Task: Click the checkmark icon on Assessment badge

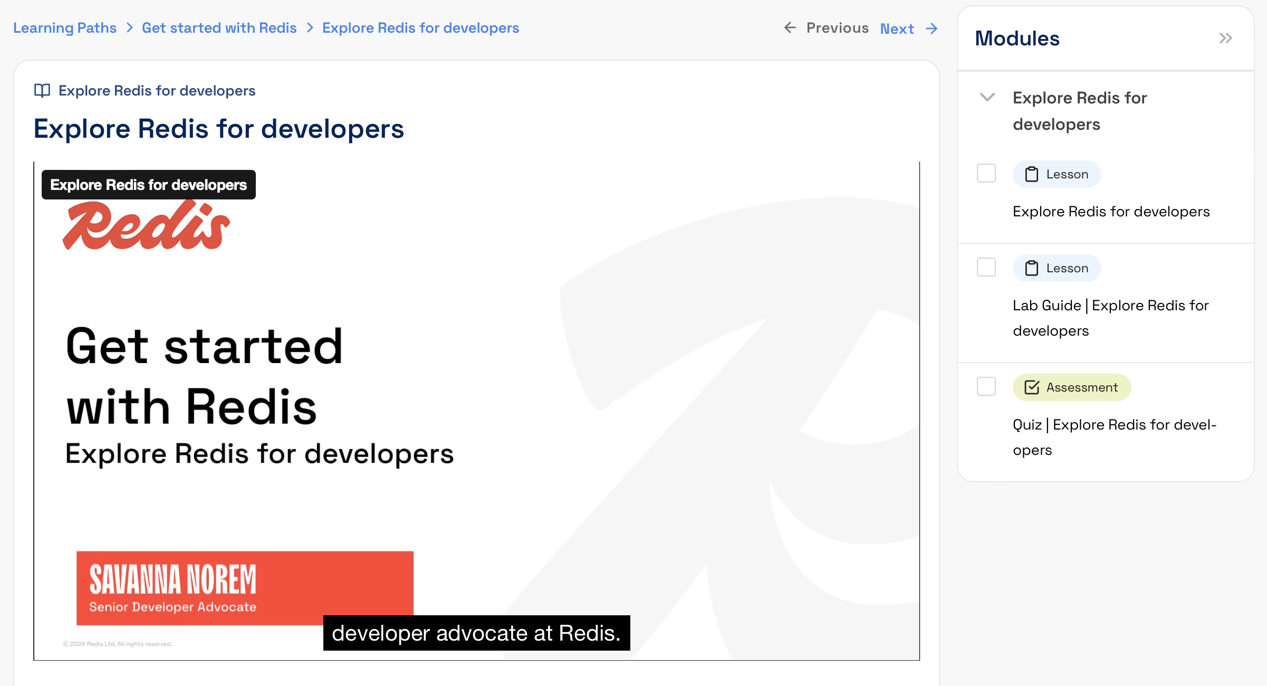Action: [x=1031, y=387]
